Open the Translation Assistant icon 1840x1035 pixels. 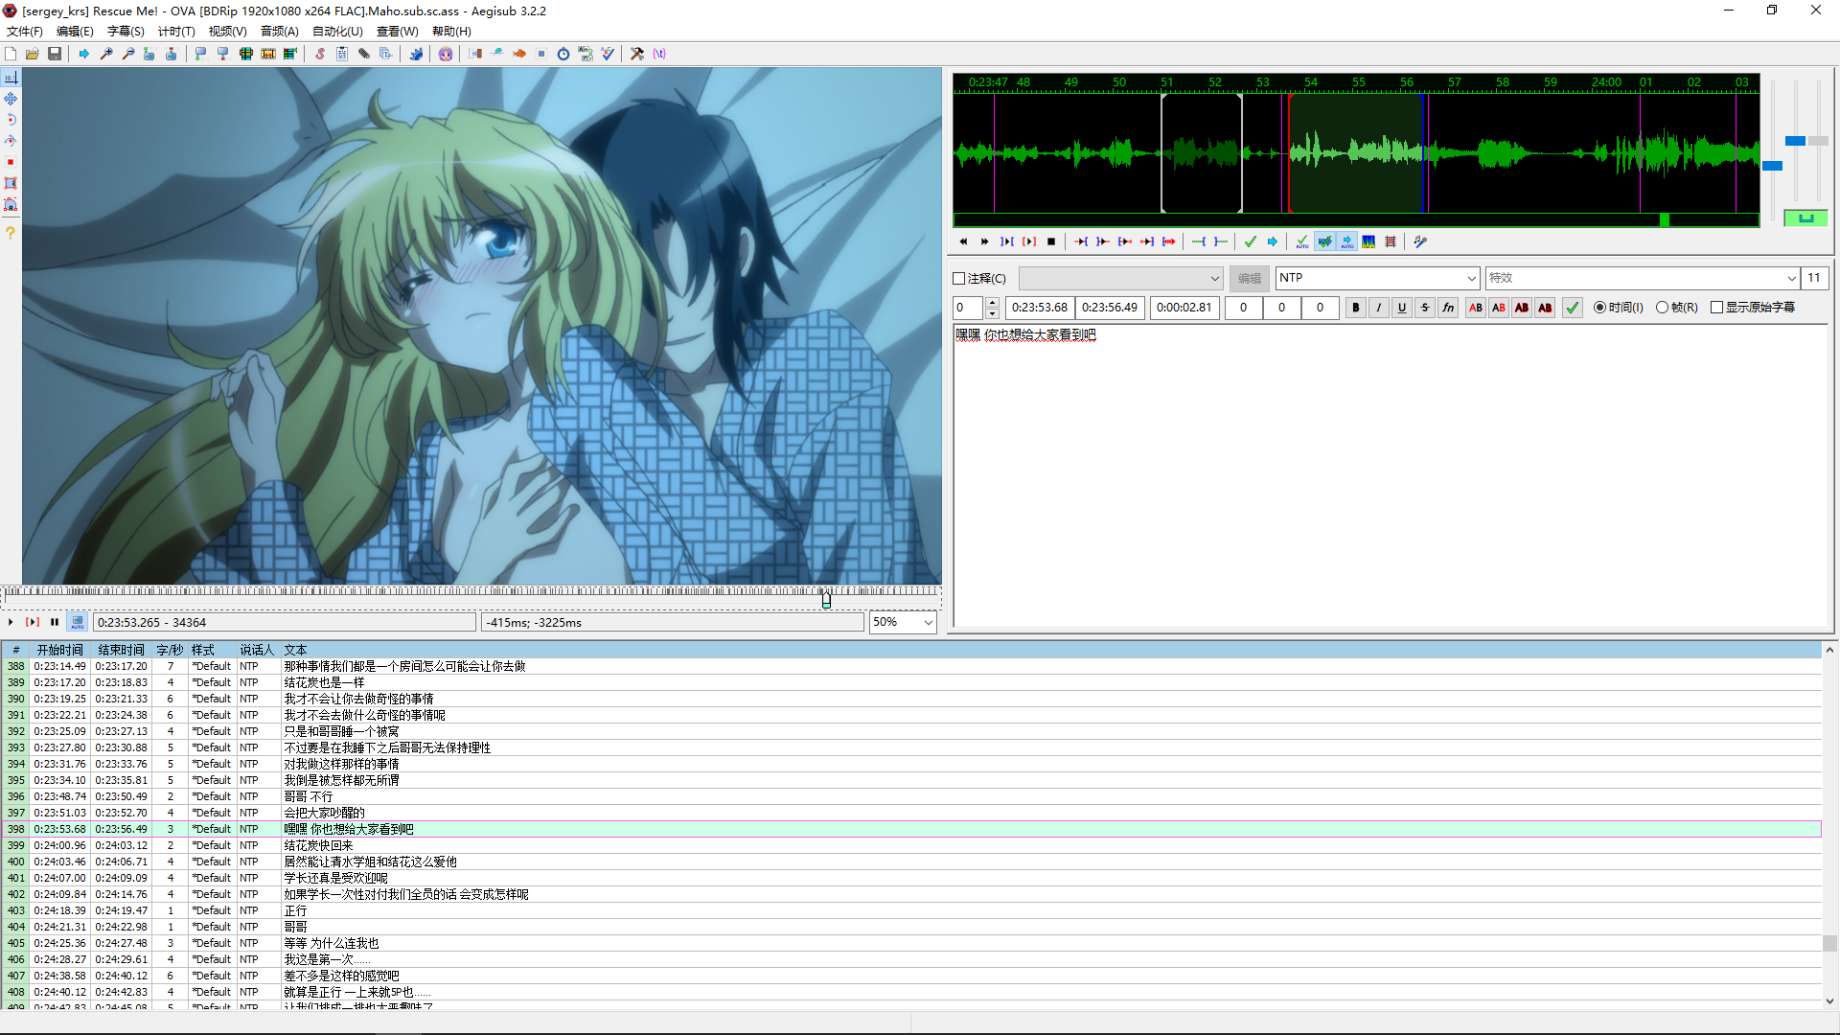(586, 54)
